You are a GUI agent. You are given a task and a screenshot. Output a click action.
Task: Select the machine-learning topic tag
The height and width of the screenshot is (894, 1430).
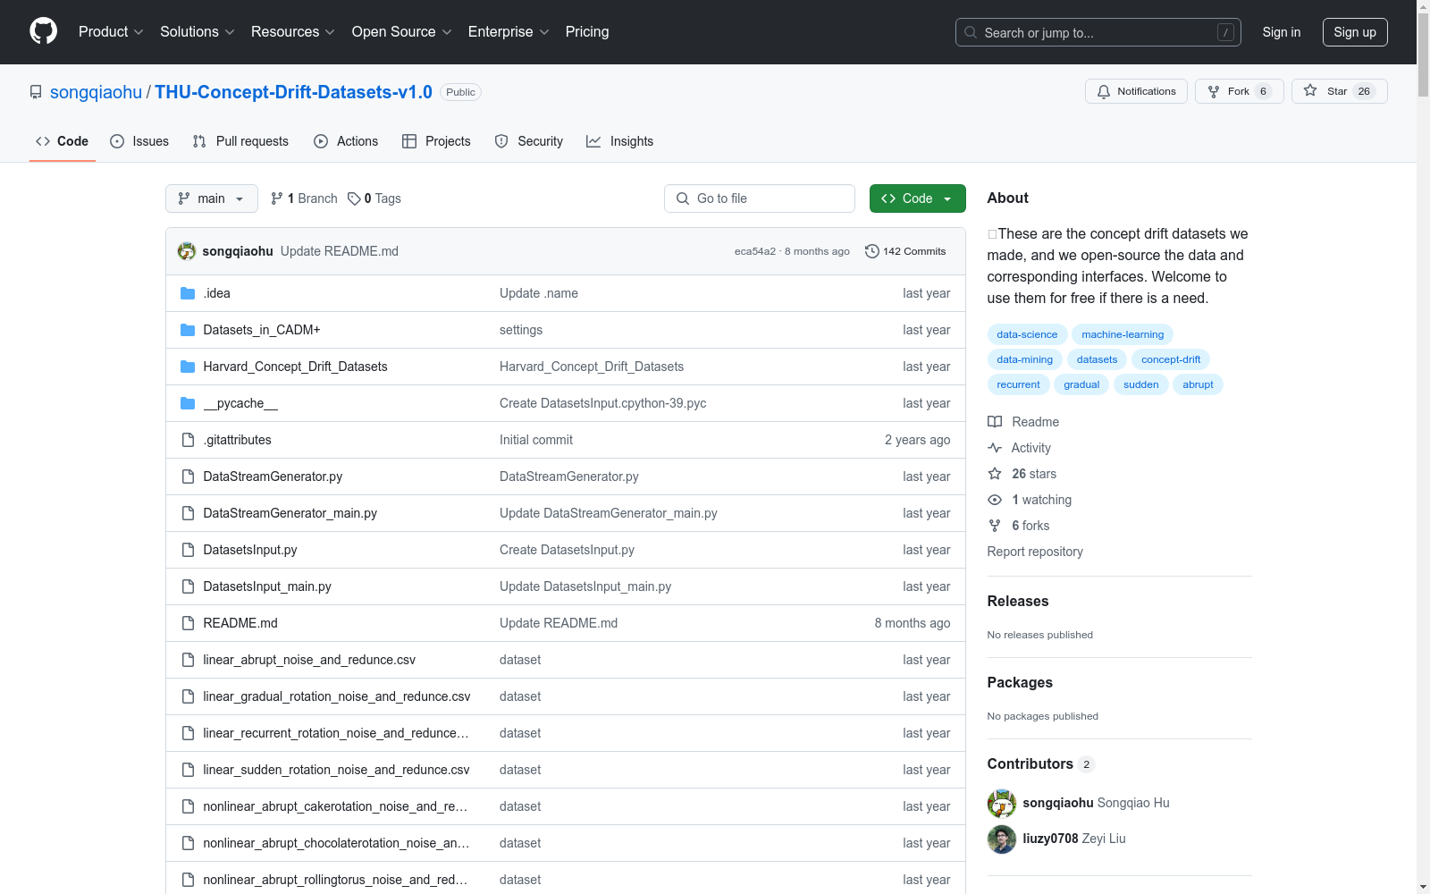[x=1123, y=334]
